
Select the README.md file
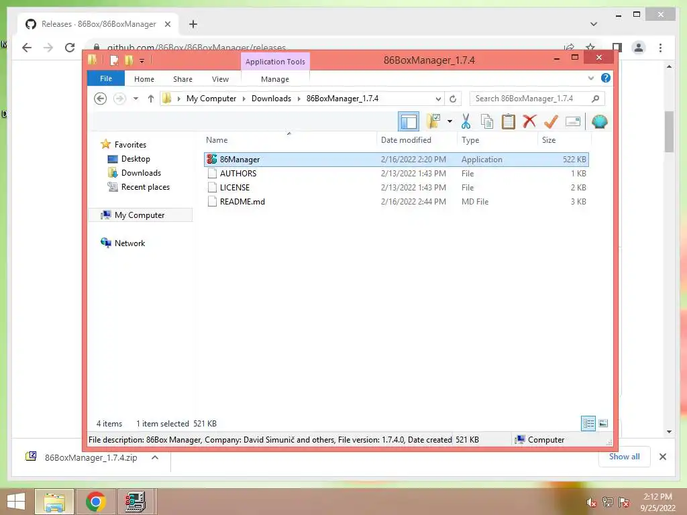[x=396, y=201]
